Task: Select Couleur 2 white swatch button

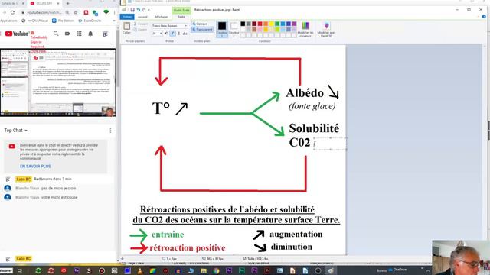Action: [x=234, y=29]
